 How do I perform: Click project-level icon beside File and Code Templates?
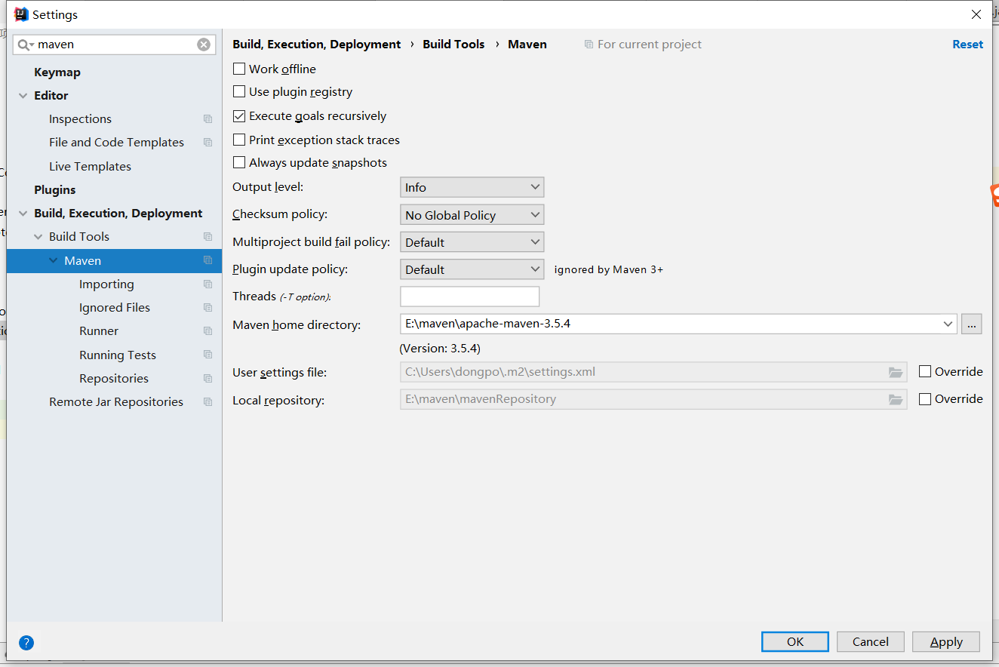207,143
